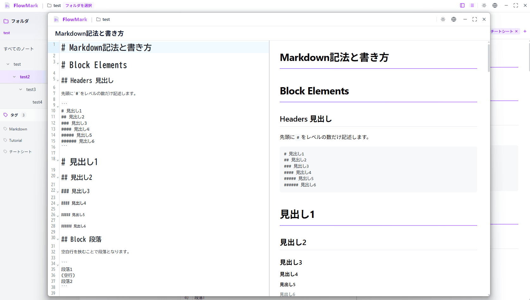
Task: Toggle the purple list view icon
Action: (472, 5)
